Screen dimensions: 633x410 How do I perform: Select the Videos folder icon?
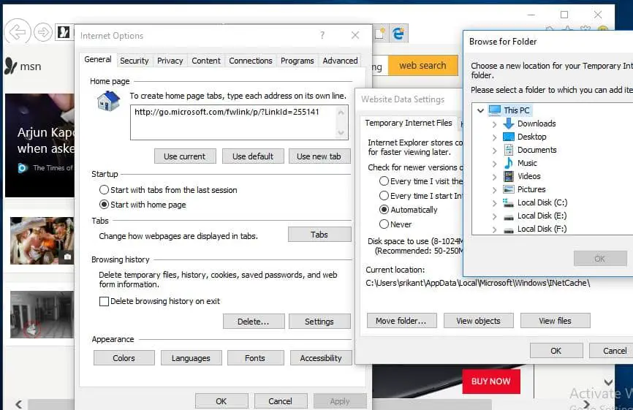(509, 176)
